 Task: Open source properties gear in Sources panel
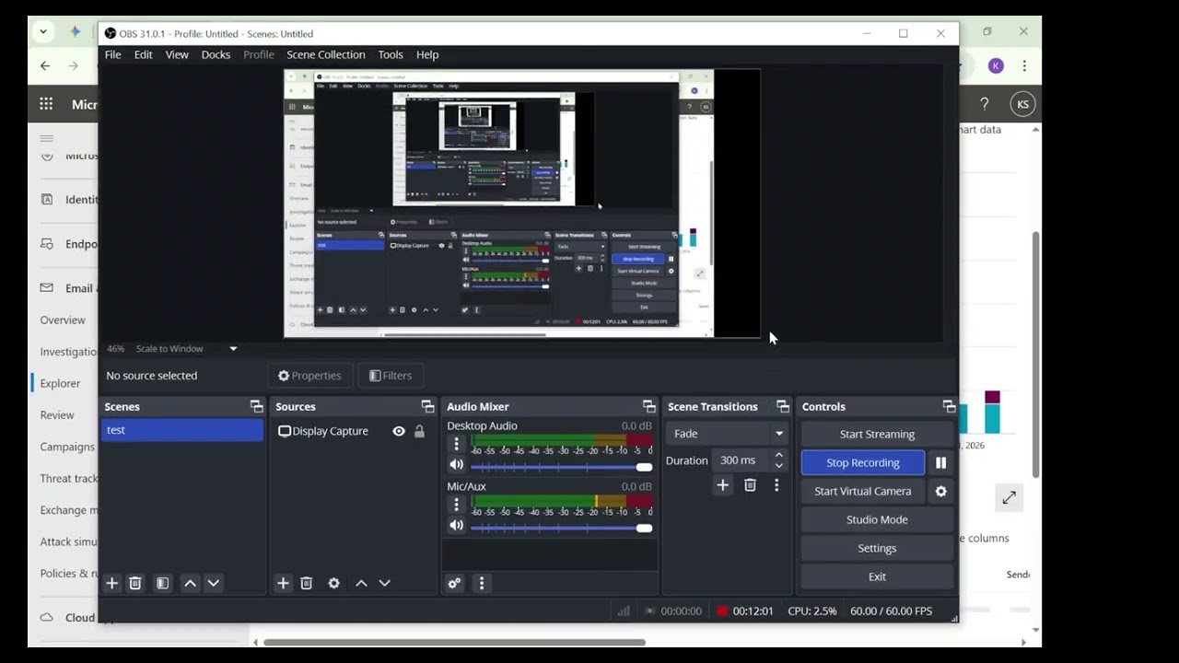tap(333, 583)
